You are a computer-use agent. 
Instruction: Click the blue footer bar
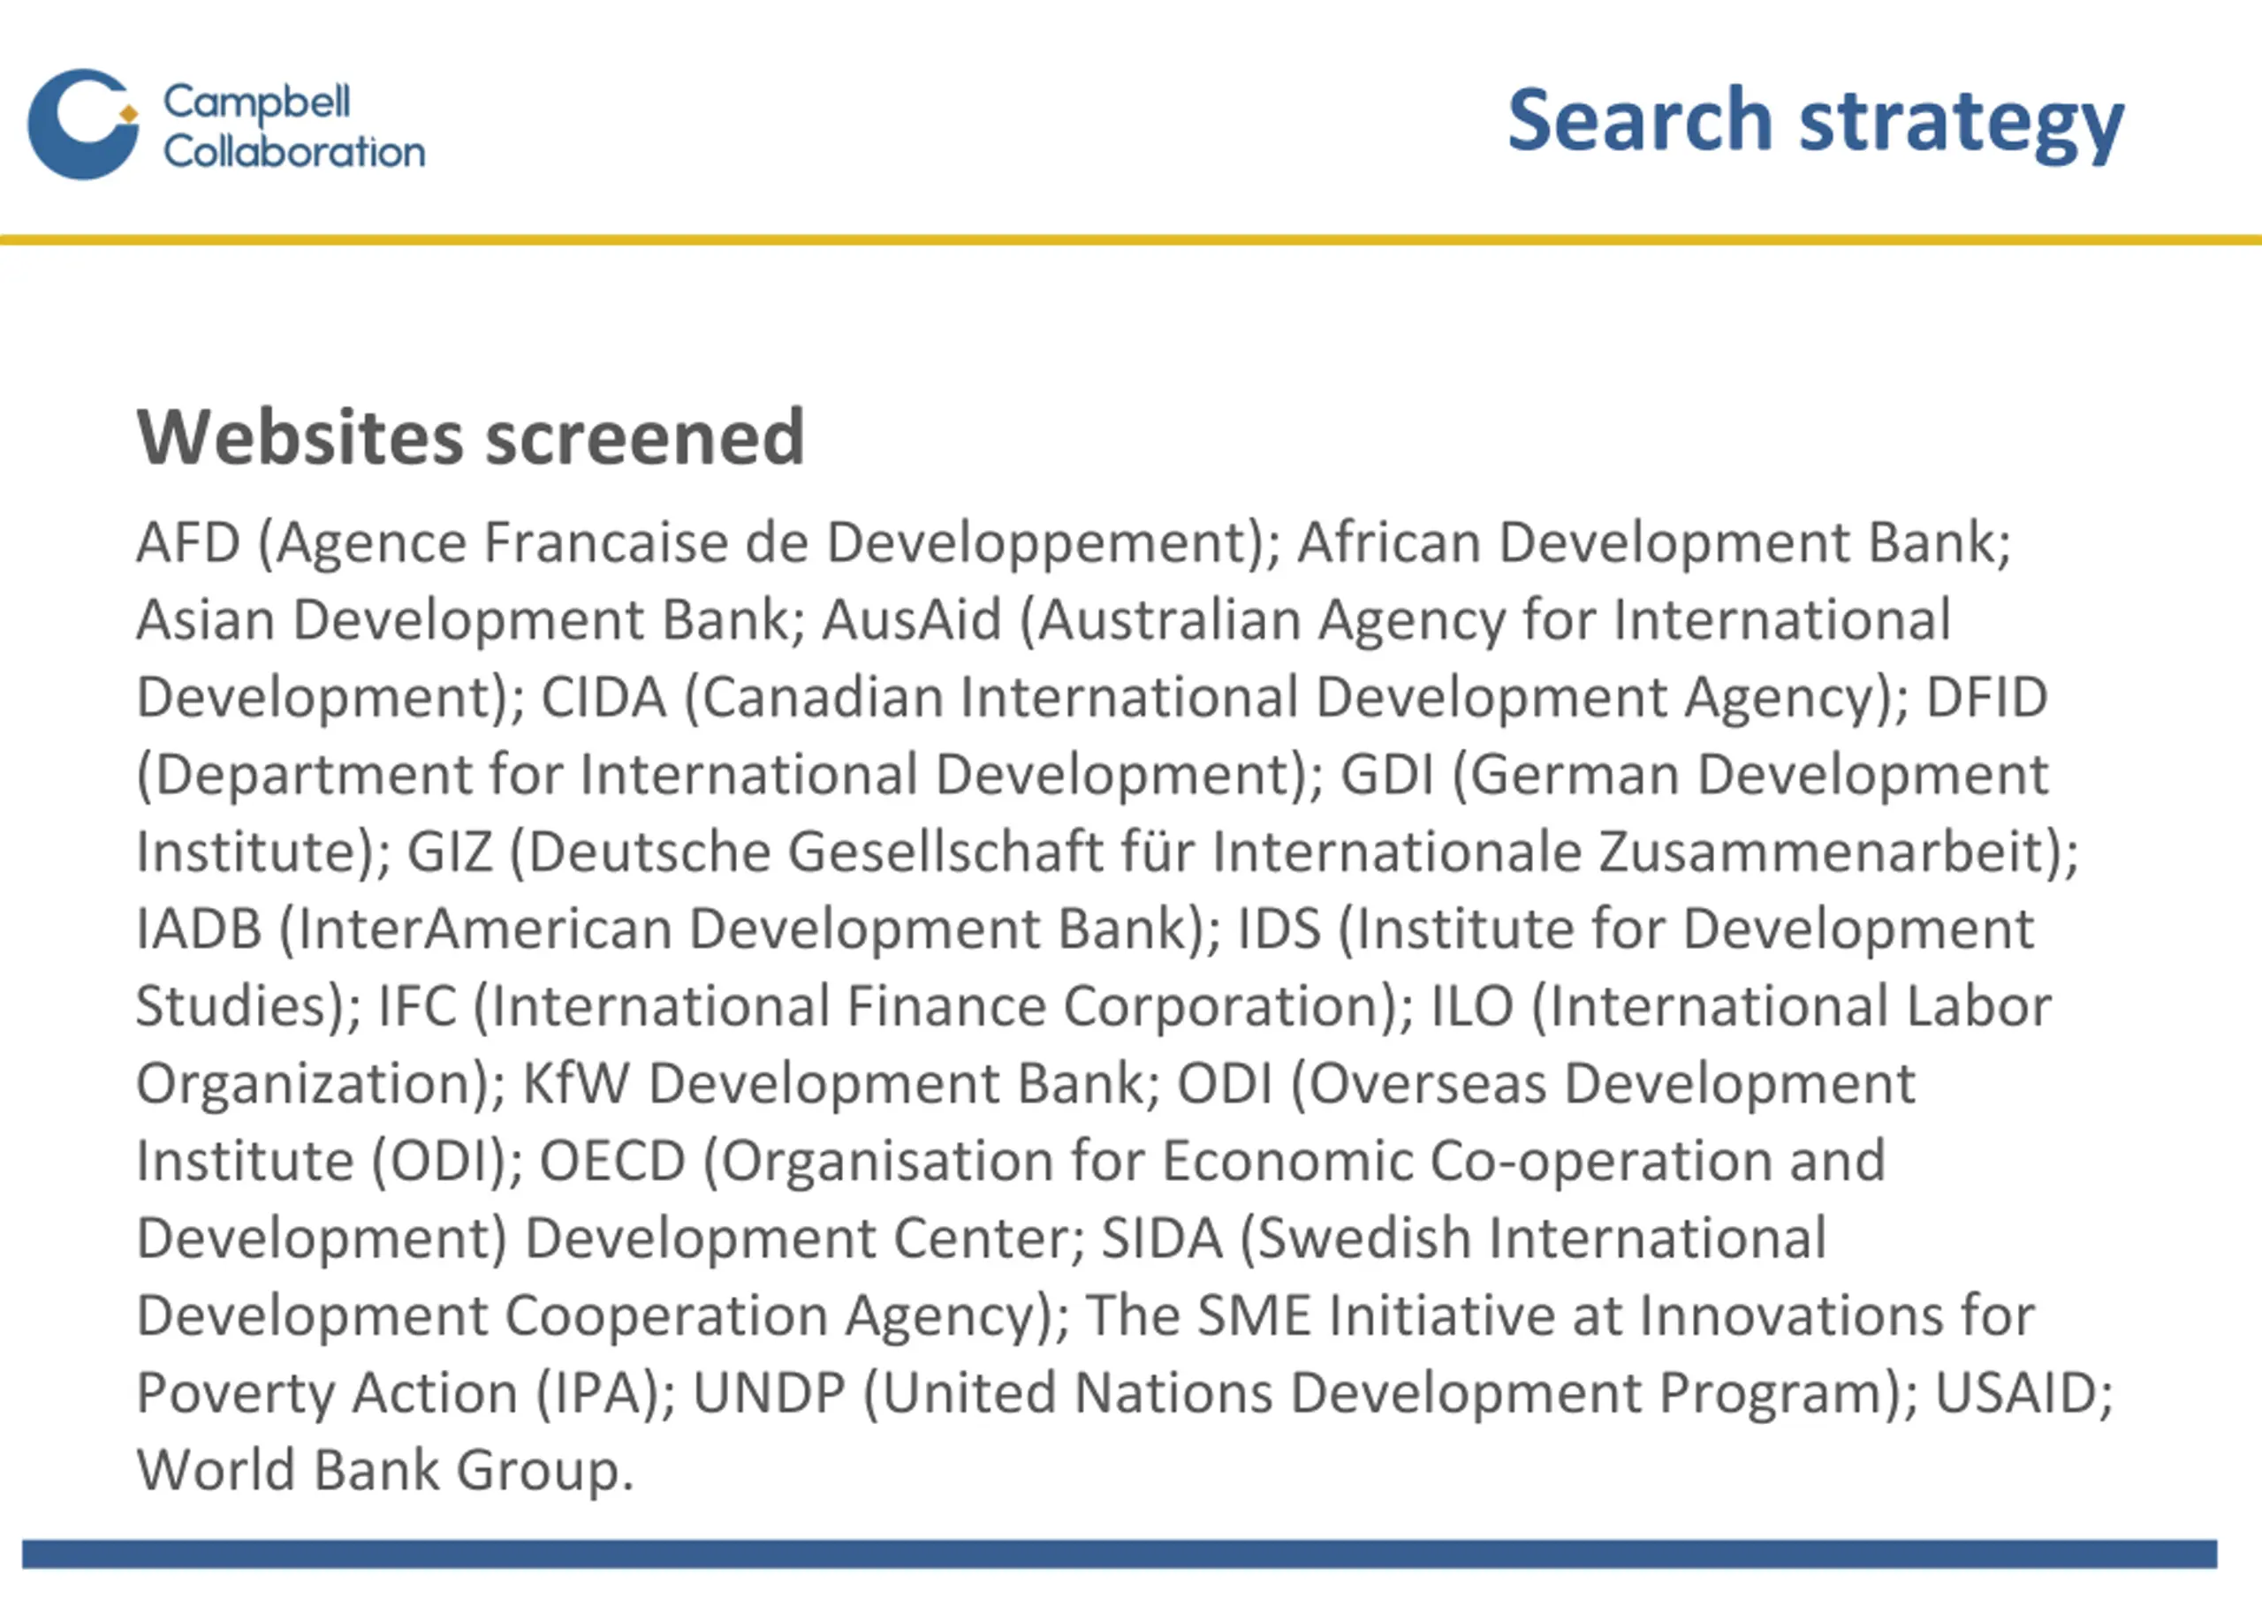[x=1120, y=1554]
